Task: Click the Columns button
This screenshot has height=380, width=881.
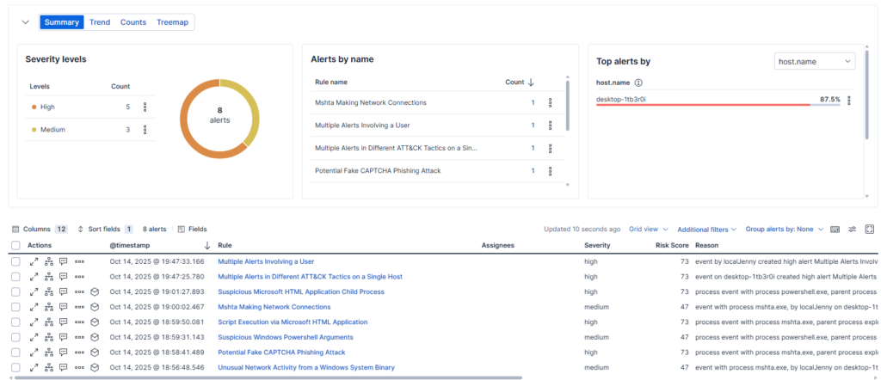Action: click(39, 230)
